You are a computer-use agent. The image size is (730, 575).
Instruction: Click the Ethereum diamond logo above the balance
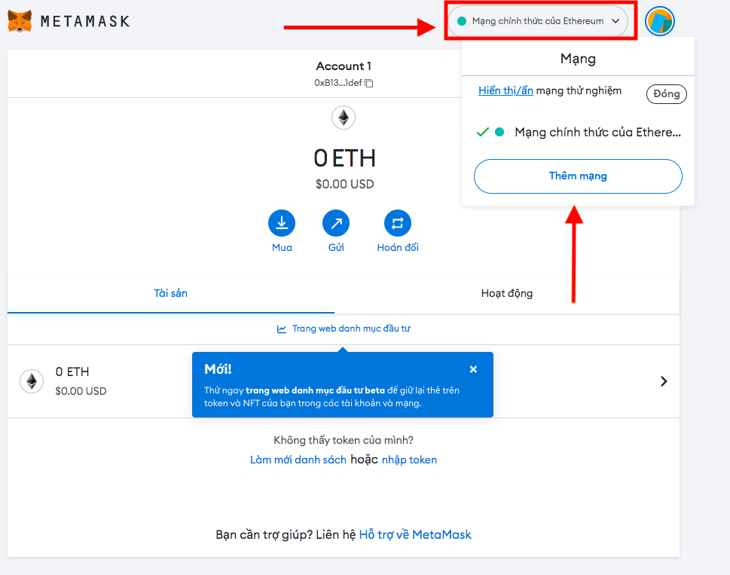tap(344, 118)
